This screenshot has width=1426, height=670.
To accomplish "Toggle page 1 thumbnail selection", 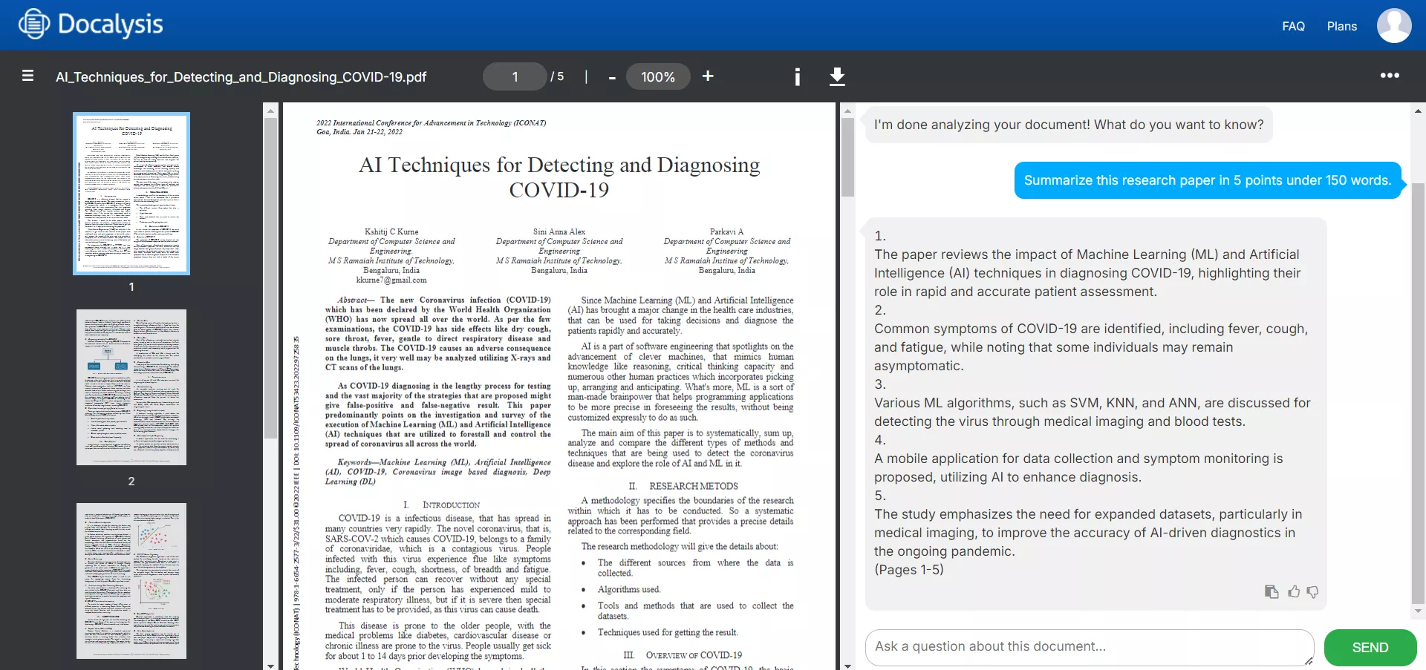I will click(x=131, y=193).
